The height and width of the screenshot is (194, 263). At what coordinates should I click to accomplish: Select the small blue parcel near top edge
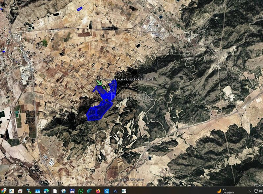pyautogui.click(x=80, y=9)
